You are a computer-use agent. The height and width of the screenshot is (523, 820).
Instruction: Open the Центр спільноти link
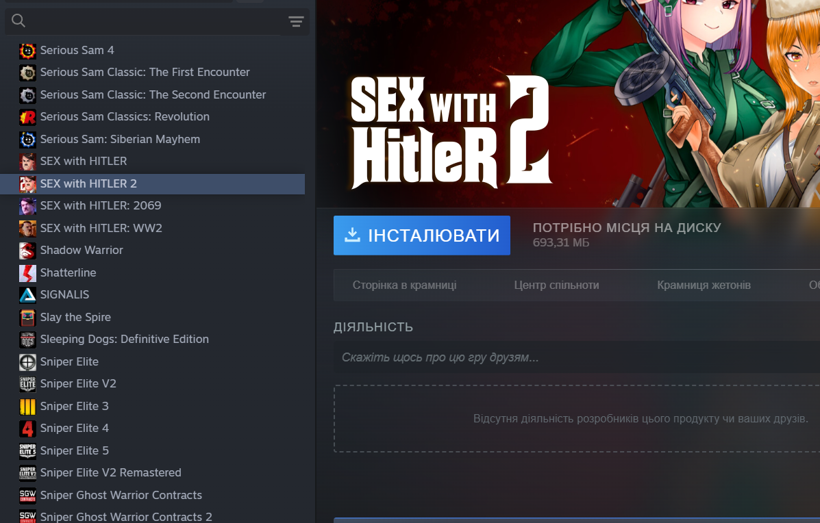(x=556, y=285)
